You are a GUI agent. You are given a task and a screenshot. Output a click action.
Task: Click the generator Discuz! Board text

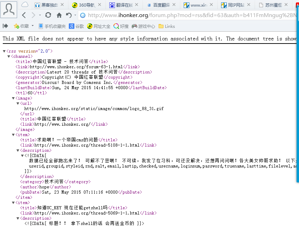point(77,83)
